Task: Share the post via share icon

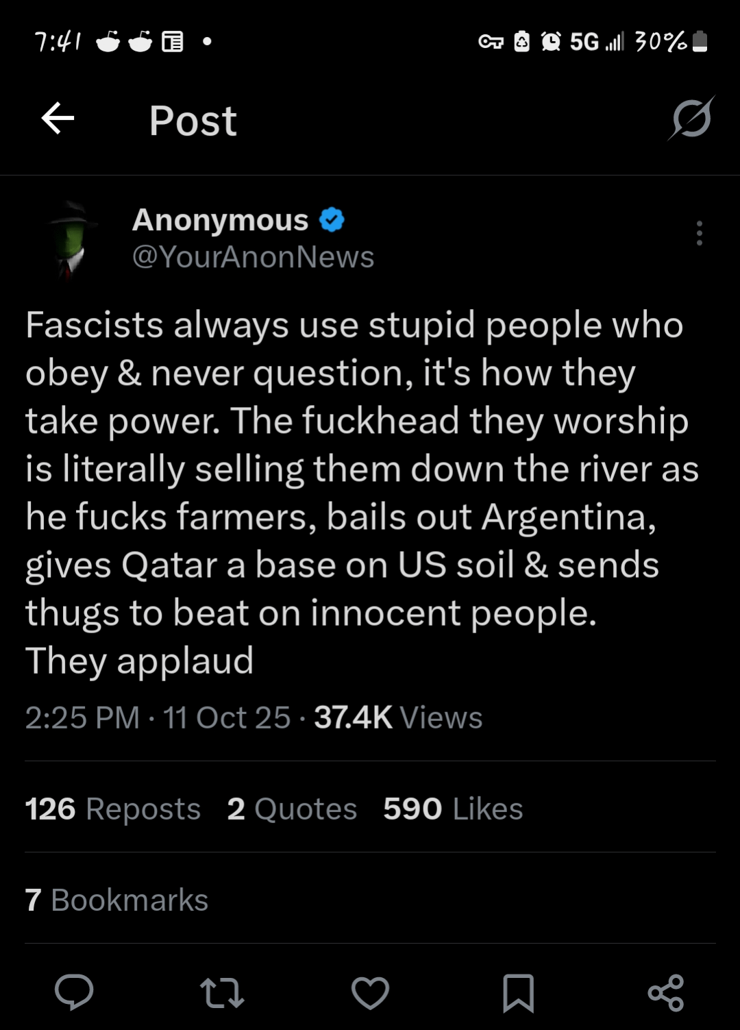Action: pos(666,993)
